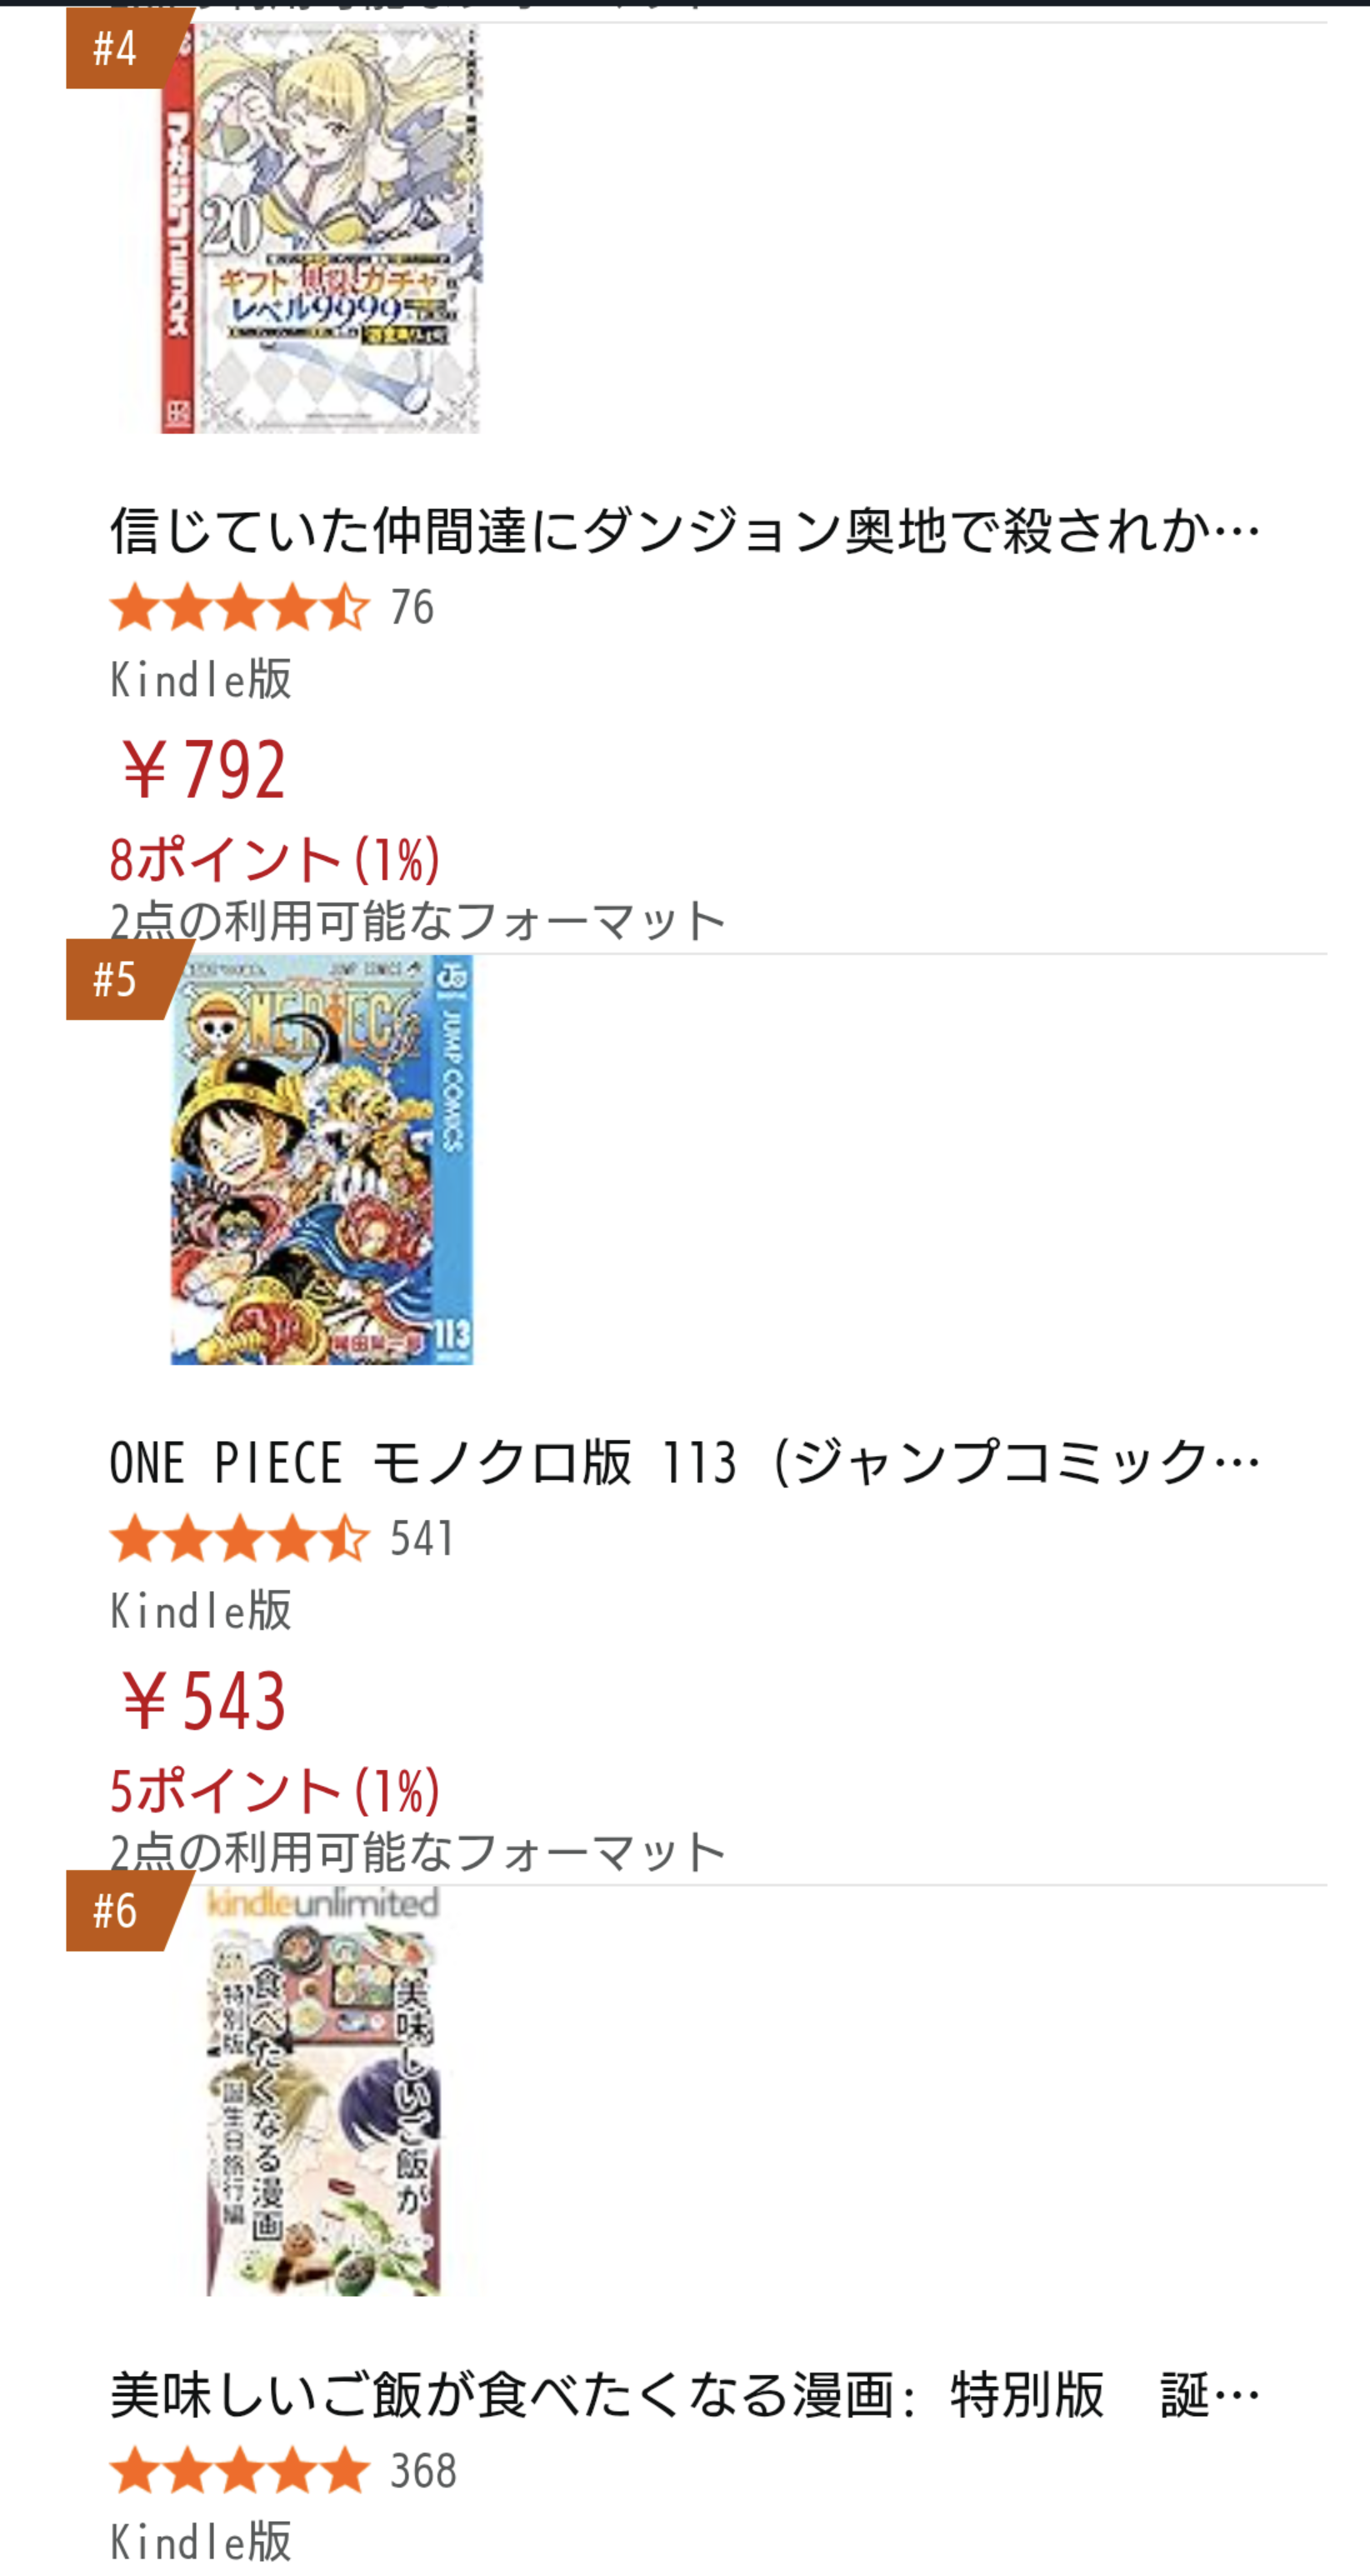
Task: Open the ONE PIECE モノクロ版 113 title link
Action: pos(684,1462)
